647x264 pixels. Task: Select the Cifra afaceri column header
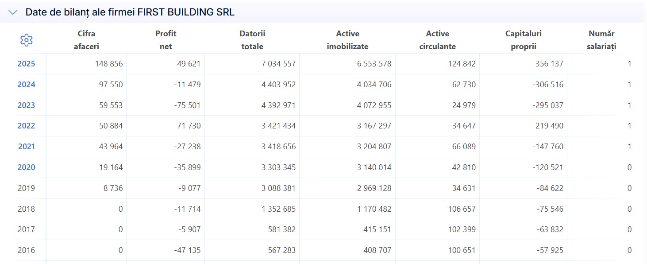point(86,40)
